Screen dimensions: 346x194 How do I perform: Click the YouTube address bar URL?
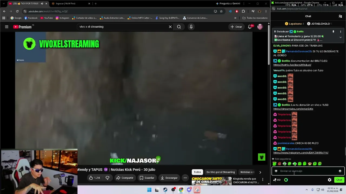tap(48, 11)
